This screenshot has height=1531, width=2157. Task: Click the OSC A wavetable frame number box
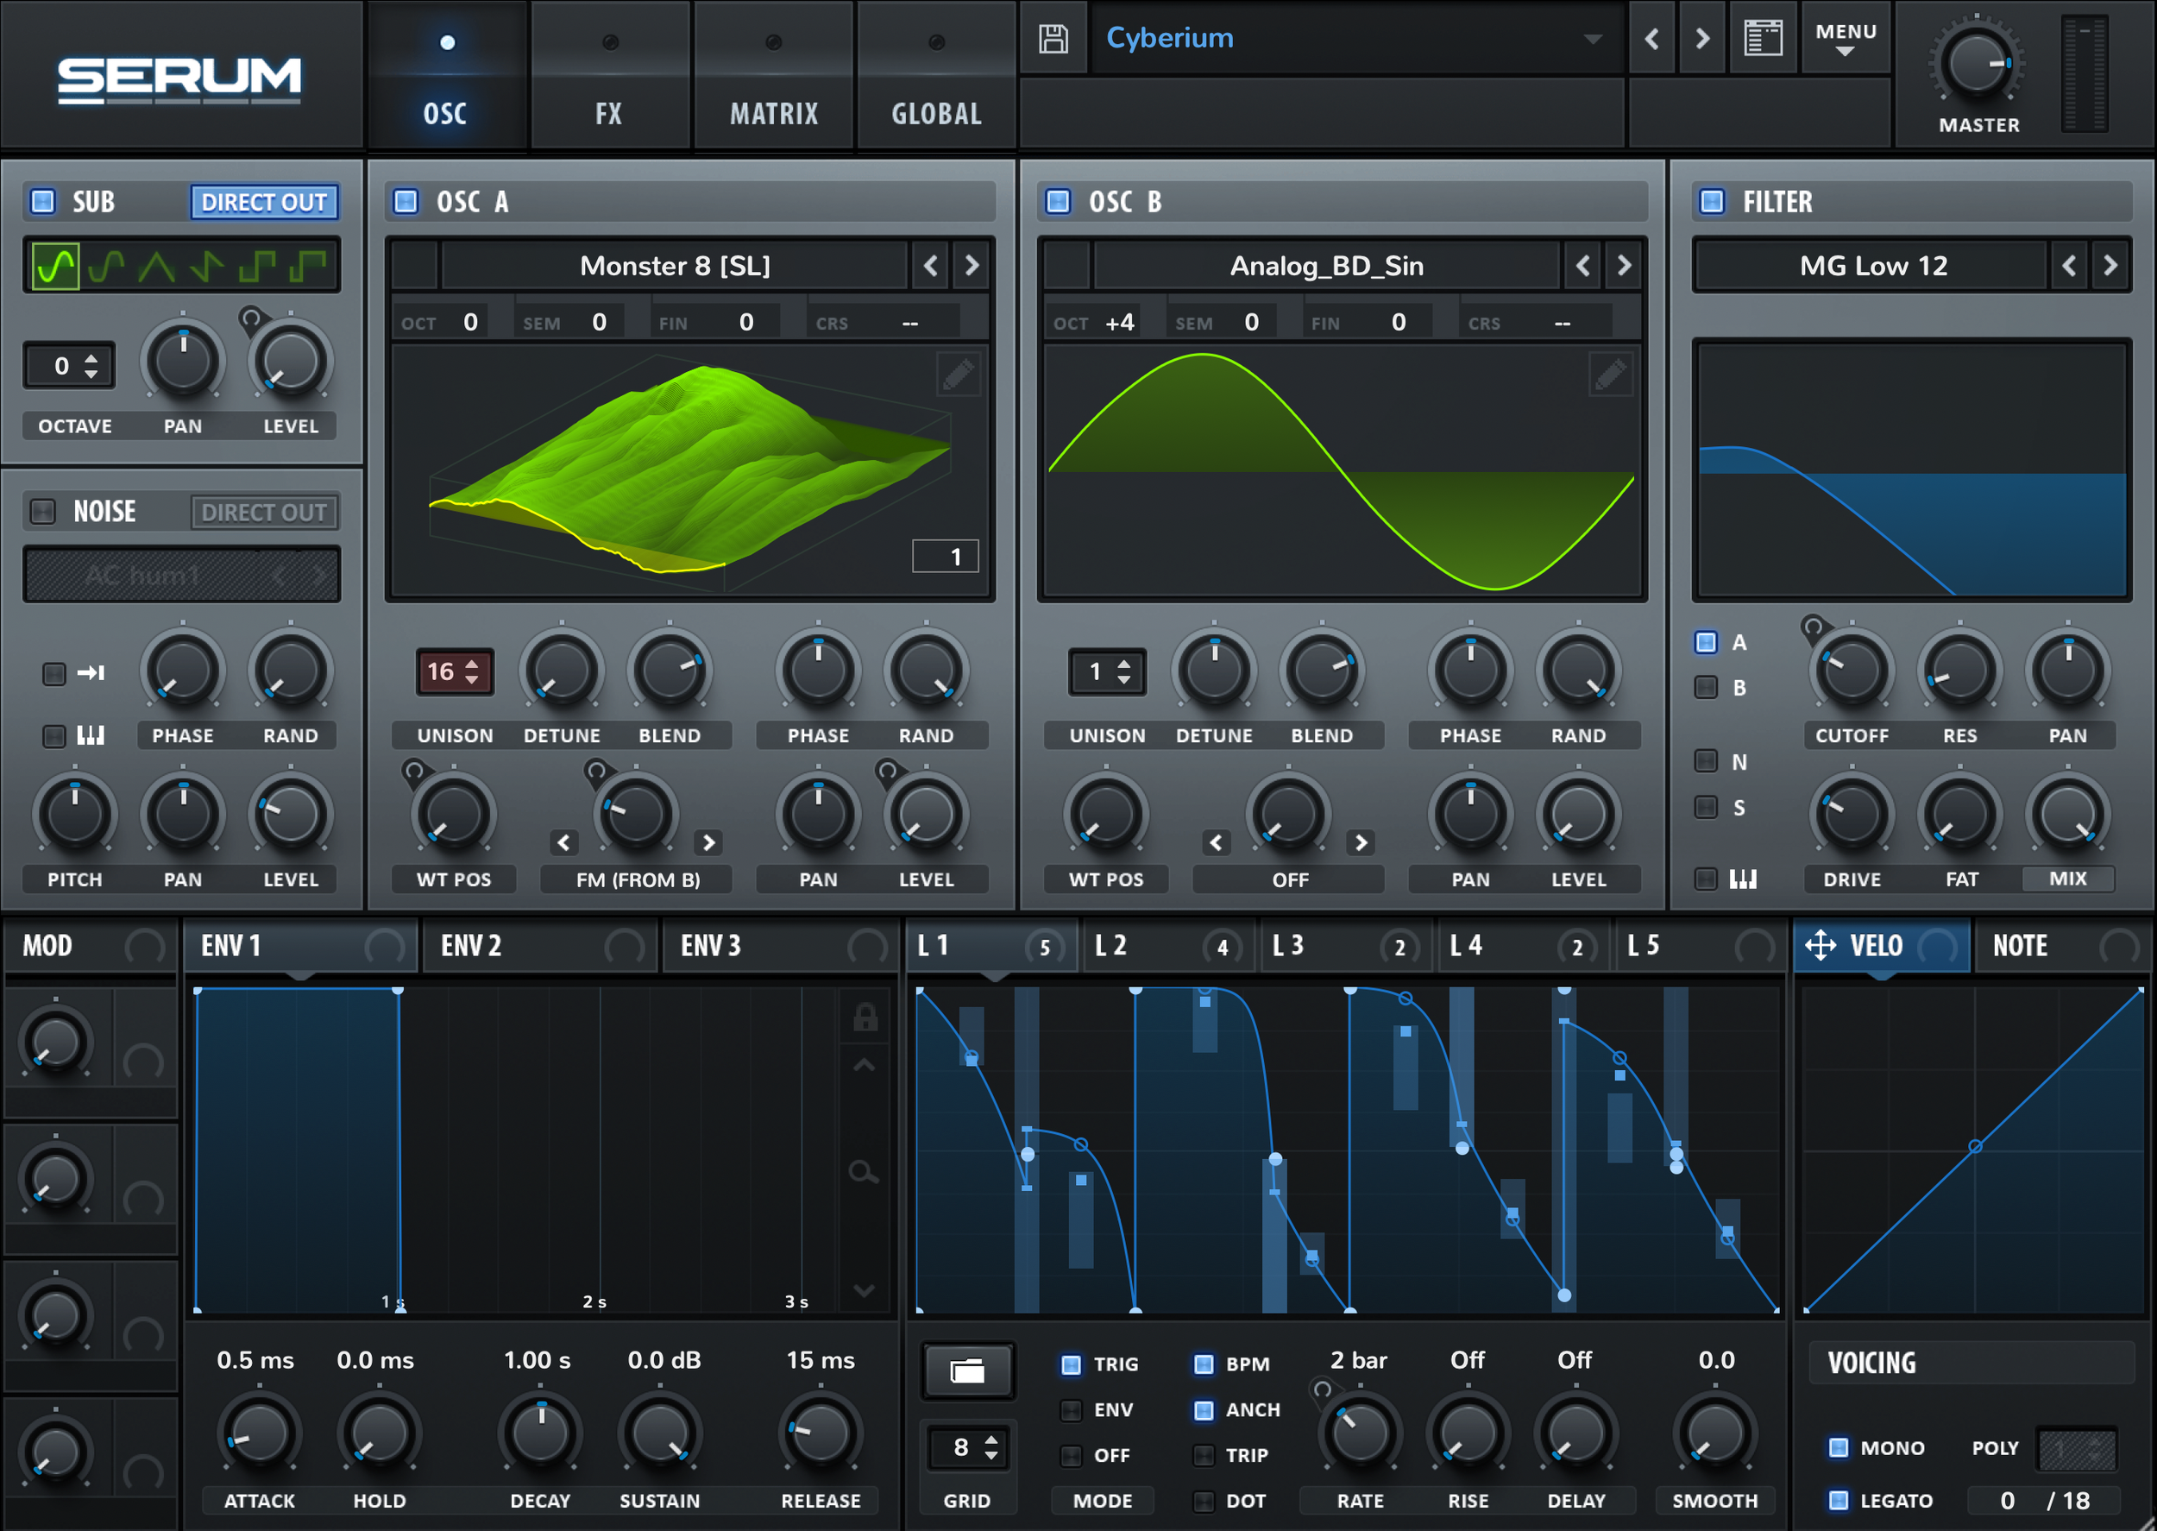[945, 556]
